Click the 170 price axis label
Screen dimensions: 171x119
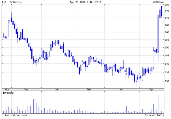[167, 18]
